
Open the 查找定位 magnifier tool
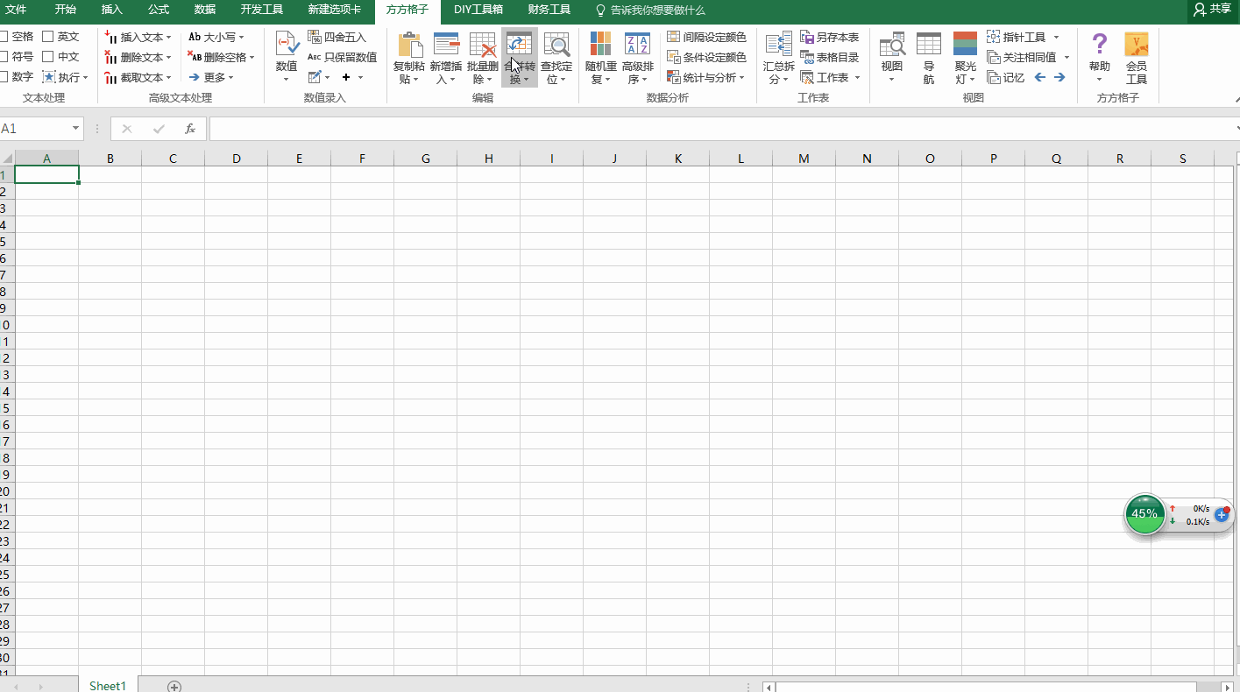(x=556, y=46)
